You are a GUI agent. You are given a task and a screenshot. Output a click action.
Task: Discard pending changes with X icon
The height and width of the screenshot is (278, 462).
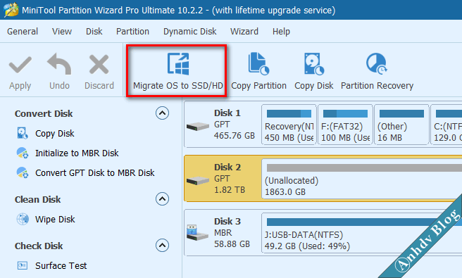pos(99,64)
